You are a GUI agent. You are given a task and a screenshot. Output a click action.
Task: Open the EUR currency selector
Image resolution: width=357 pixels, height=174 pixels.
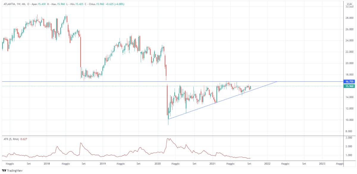point(349,5)
